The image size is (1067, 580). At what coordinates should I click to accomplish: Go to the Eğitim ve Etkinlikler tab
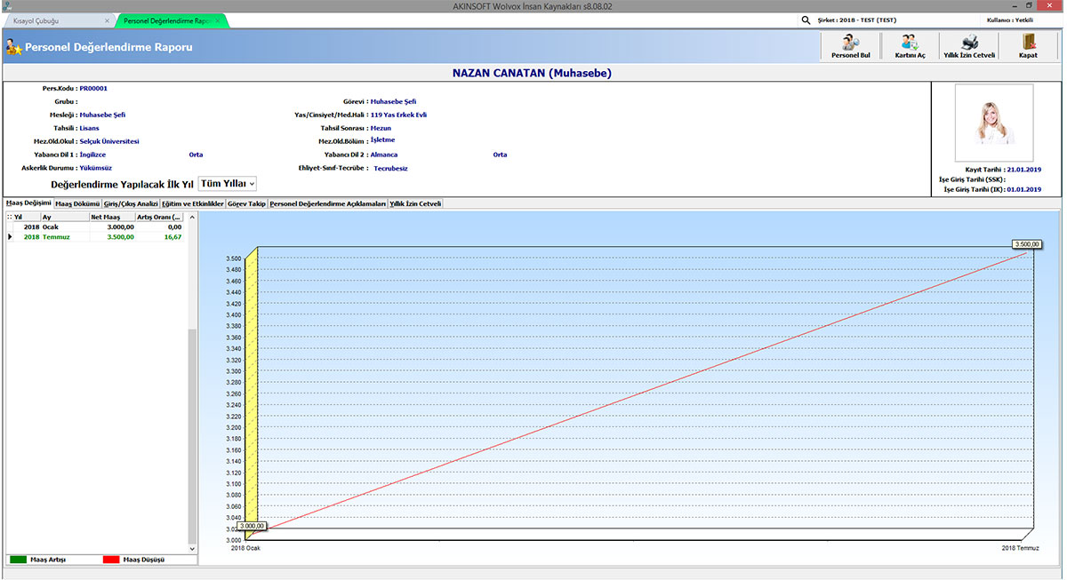click(x=193, y=203)
